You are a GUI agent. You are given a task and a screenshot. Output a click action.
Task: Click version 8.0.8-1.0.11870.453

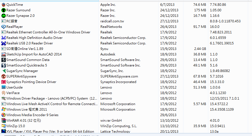coord(225,21)
